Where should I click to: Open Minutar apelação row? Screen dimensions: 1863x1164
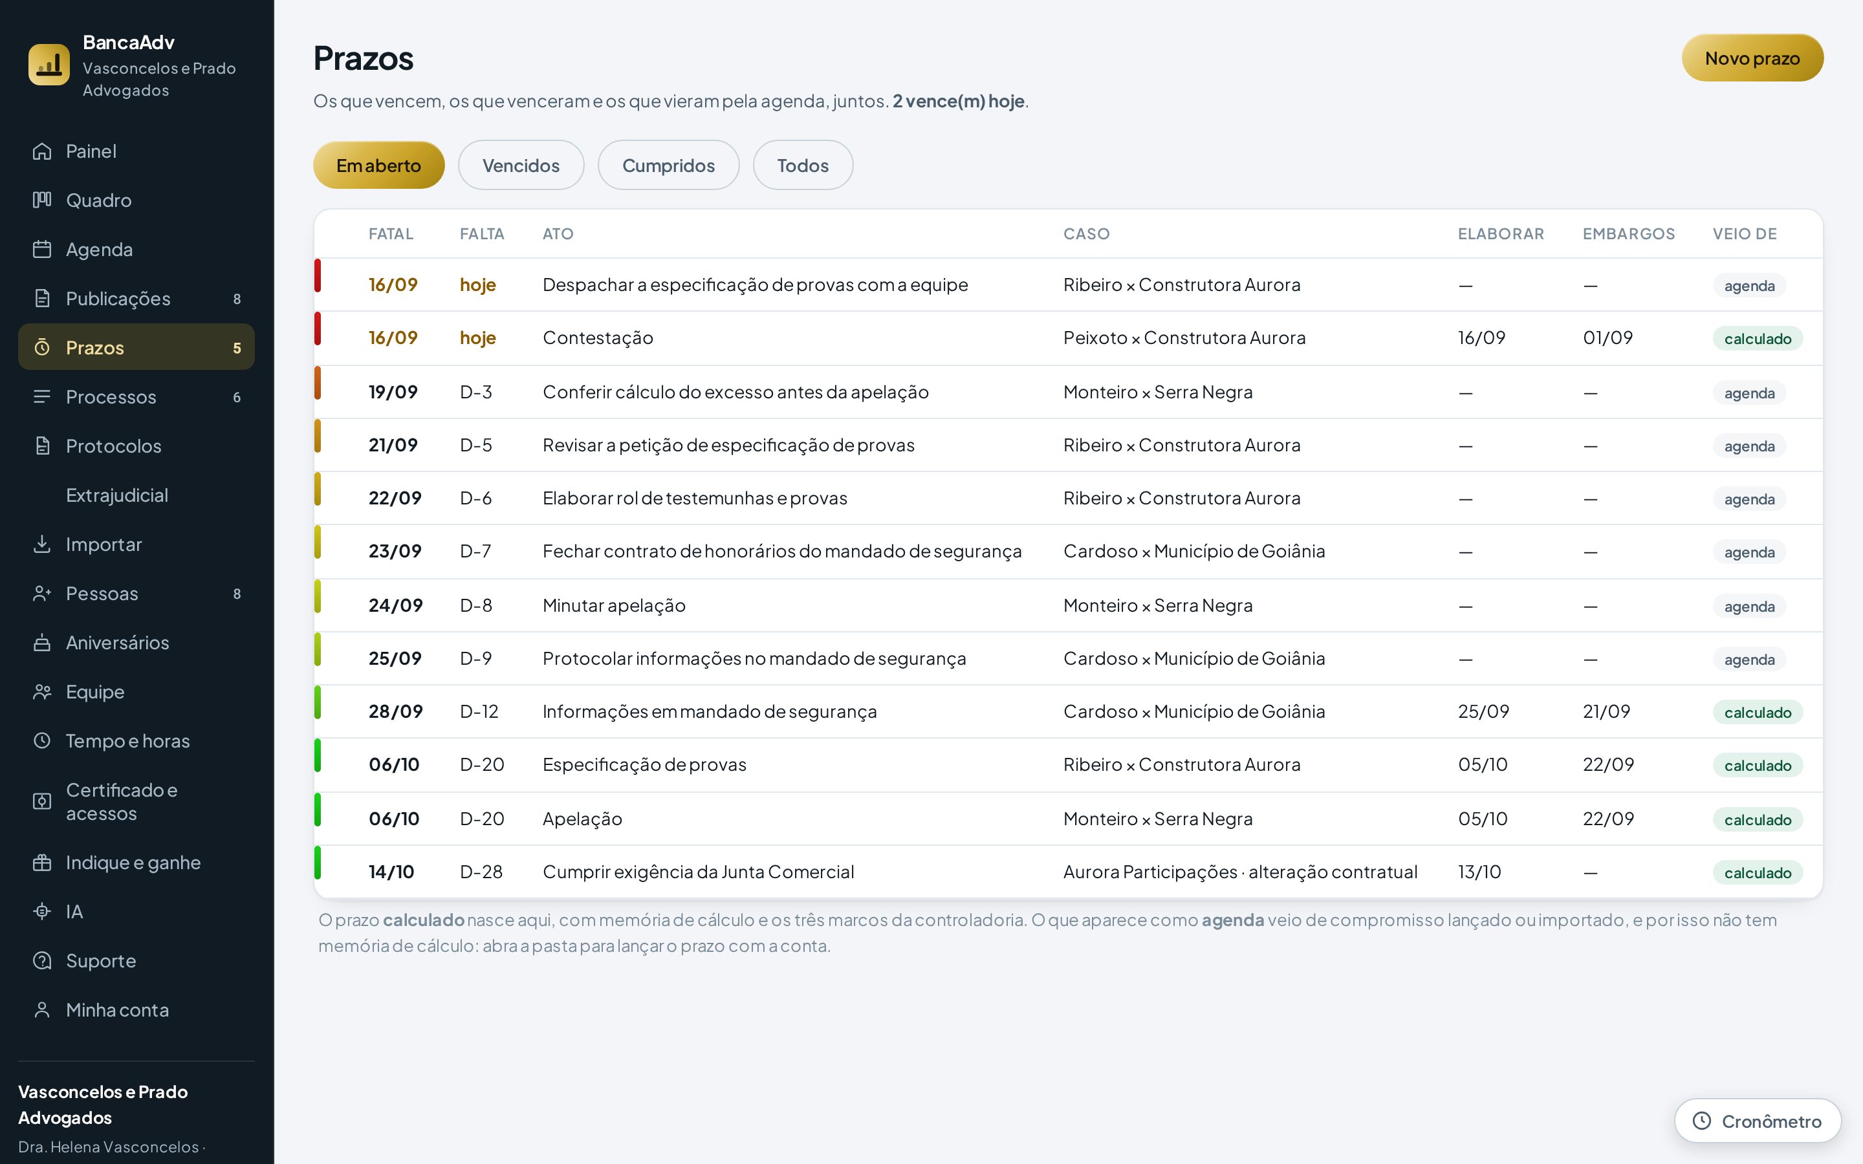pyautogui.click(x=1069, y=605)
